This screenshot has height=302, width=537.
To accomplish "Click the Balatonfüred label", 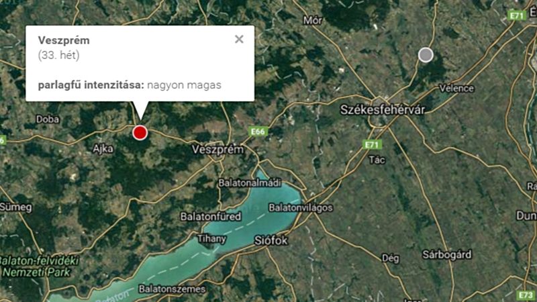I will 211,216.
